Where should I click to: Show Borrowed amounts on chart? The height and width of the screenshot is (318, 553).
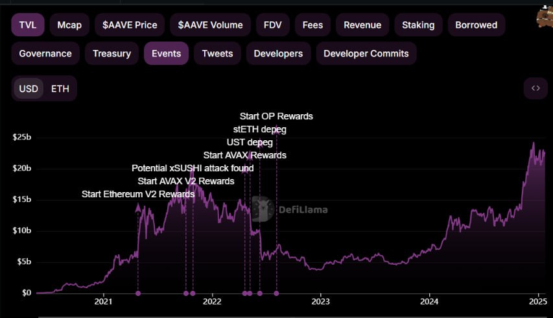click(476, 25)
